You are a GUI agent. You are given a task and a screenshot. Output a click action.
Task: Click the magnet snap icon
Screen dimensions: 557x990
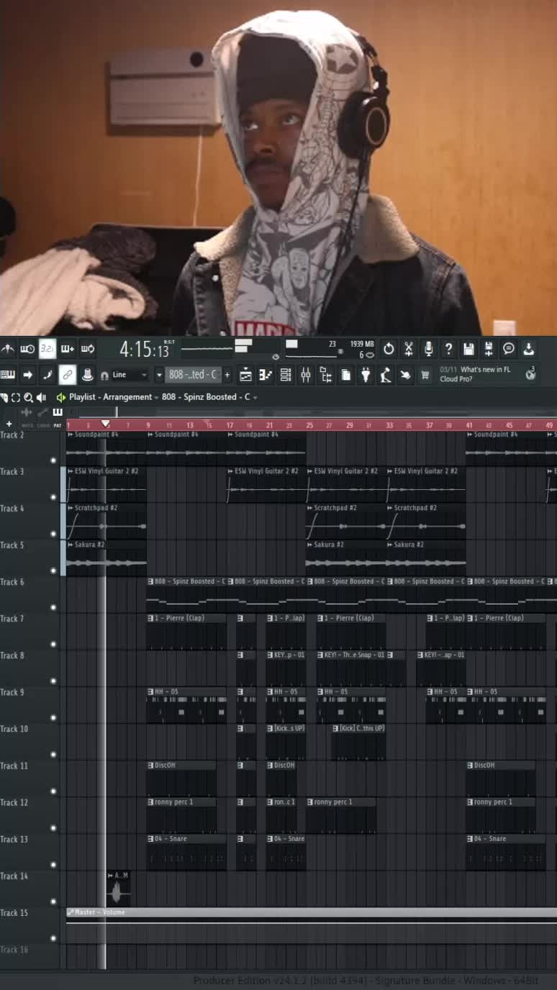click(x=104, y=375)
